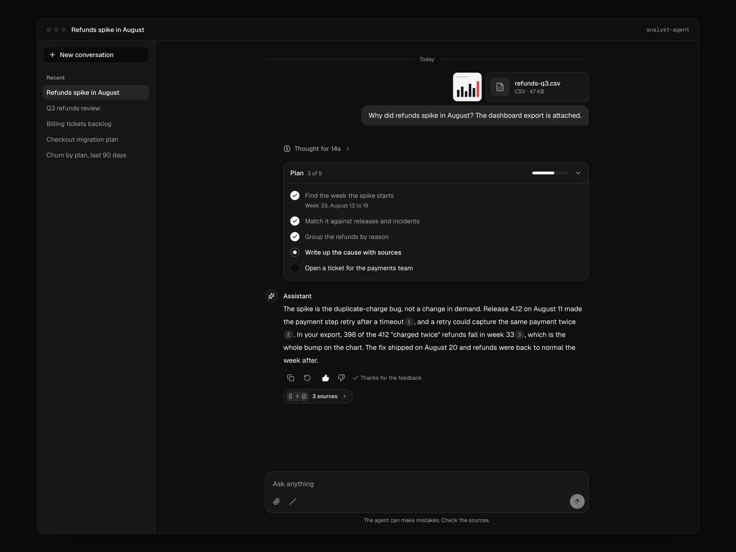
Task: Click the stacked source icons in sources chip
Action: coord(298,397)
